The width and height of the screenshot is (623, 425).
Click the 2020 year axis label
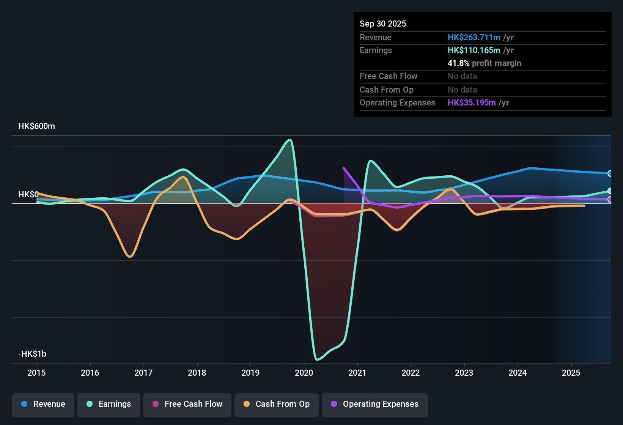coord(304,373)
